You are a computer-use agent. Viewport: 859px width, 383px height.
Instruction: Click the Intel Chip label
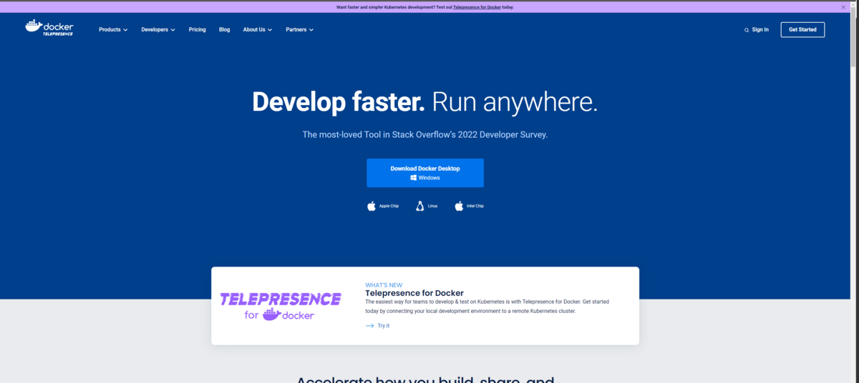tap(475, 206)
